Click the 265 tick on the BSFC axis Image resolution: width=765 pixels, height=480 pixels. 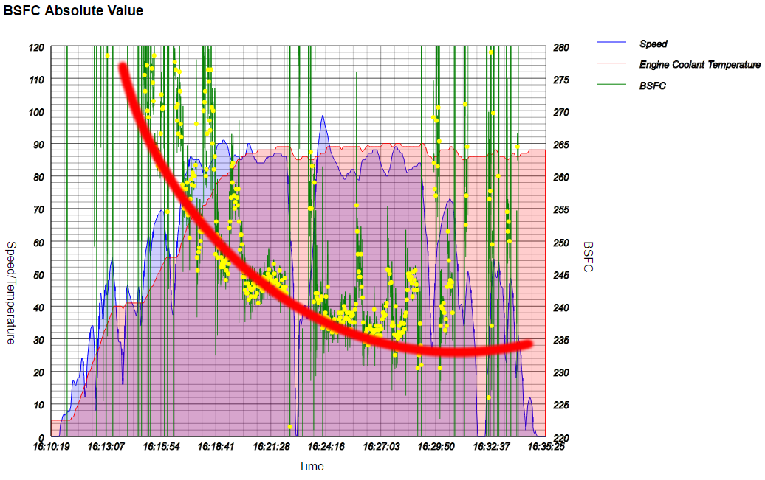pyautogui.click(x=561, y=145)
